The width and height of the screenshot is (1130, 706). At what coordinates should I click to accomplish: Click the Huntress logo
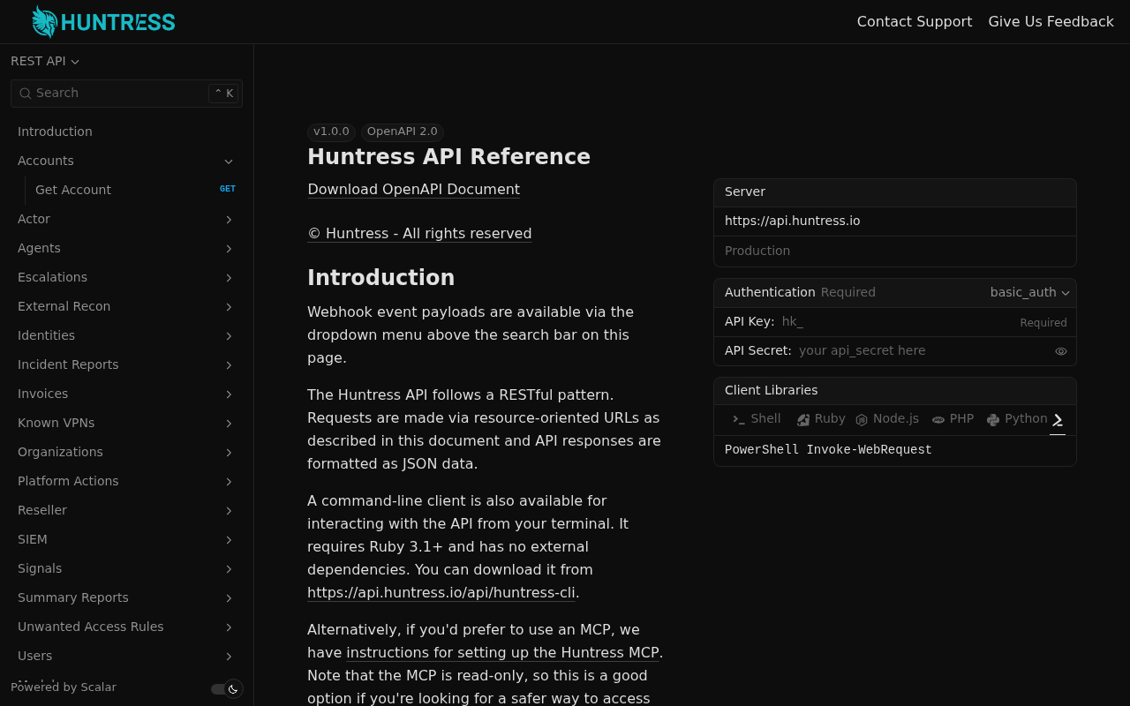[103, 22]
